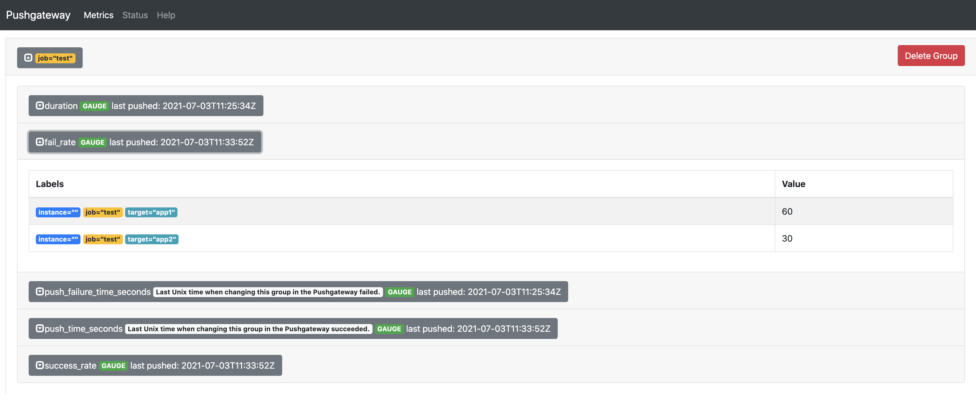Viewport: 976px width, 400px height.
Task: Click the expand icon next to duration
Action: coord(39,106)
